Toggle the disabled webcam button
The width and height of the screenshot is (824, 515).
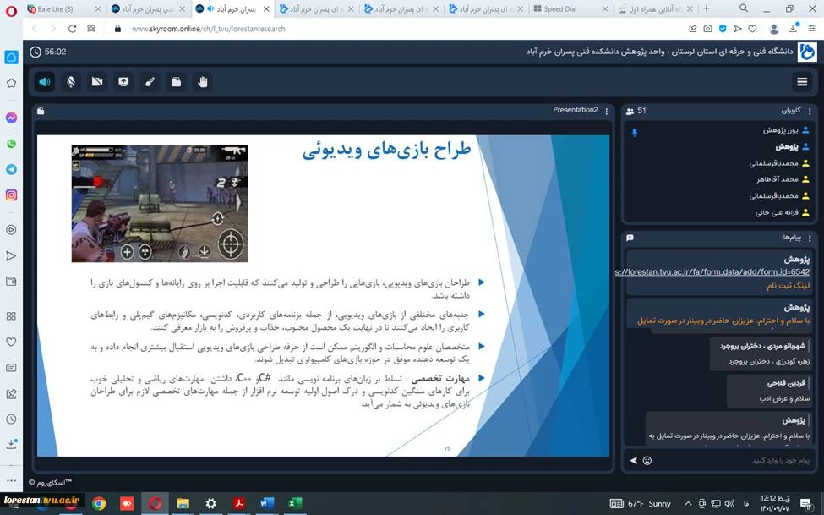point(97,82)
